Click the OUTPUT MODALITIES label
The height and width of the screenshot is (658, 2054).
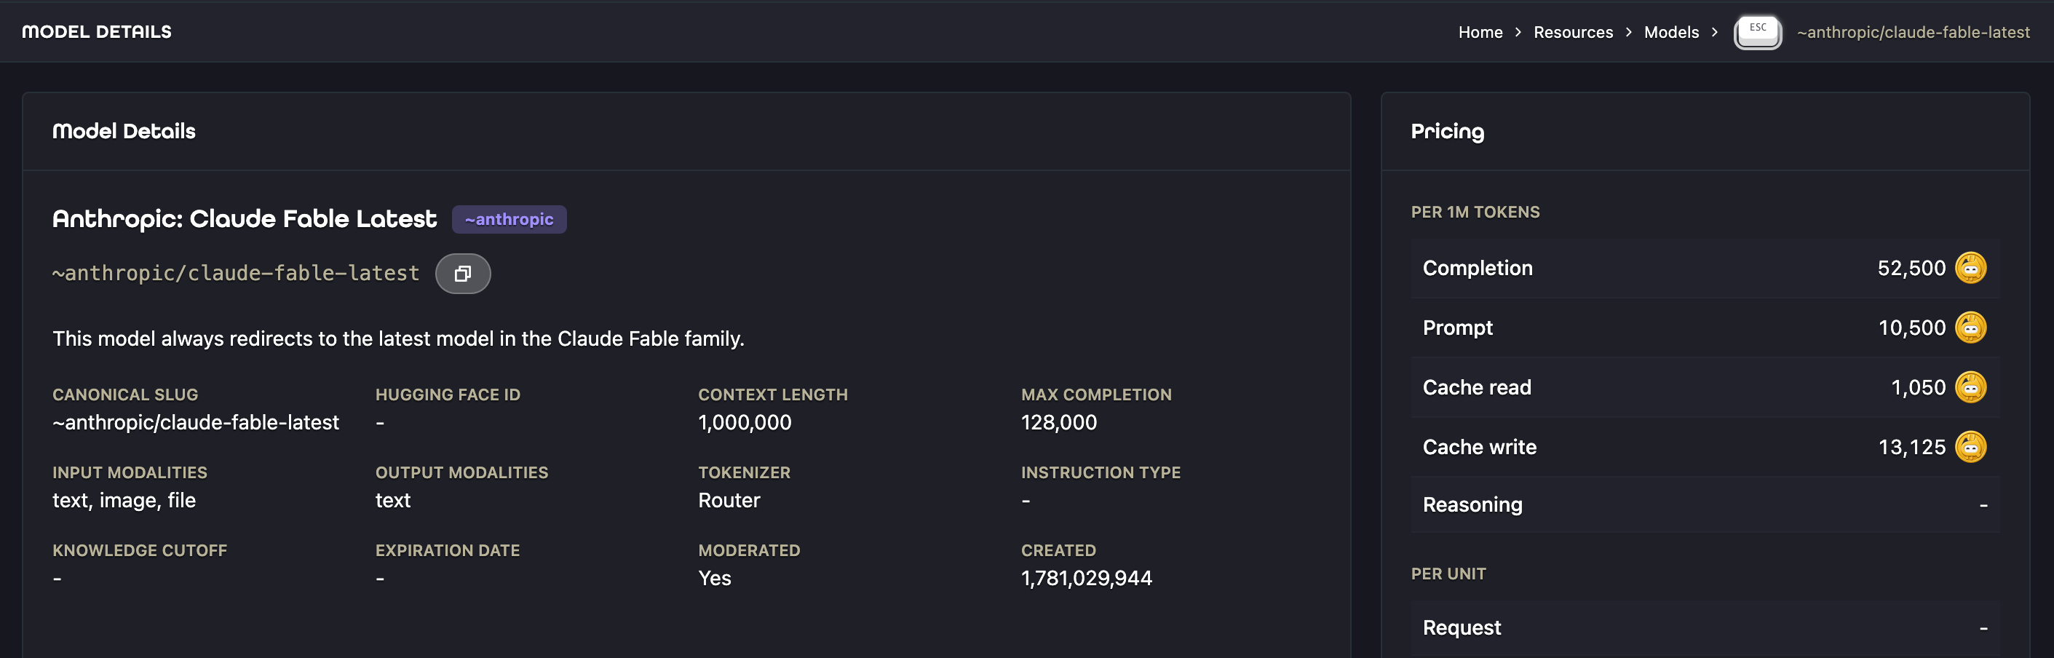coord(461,473)
